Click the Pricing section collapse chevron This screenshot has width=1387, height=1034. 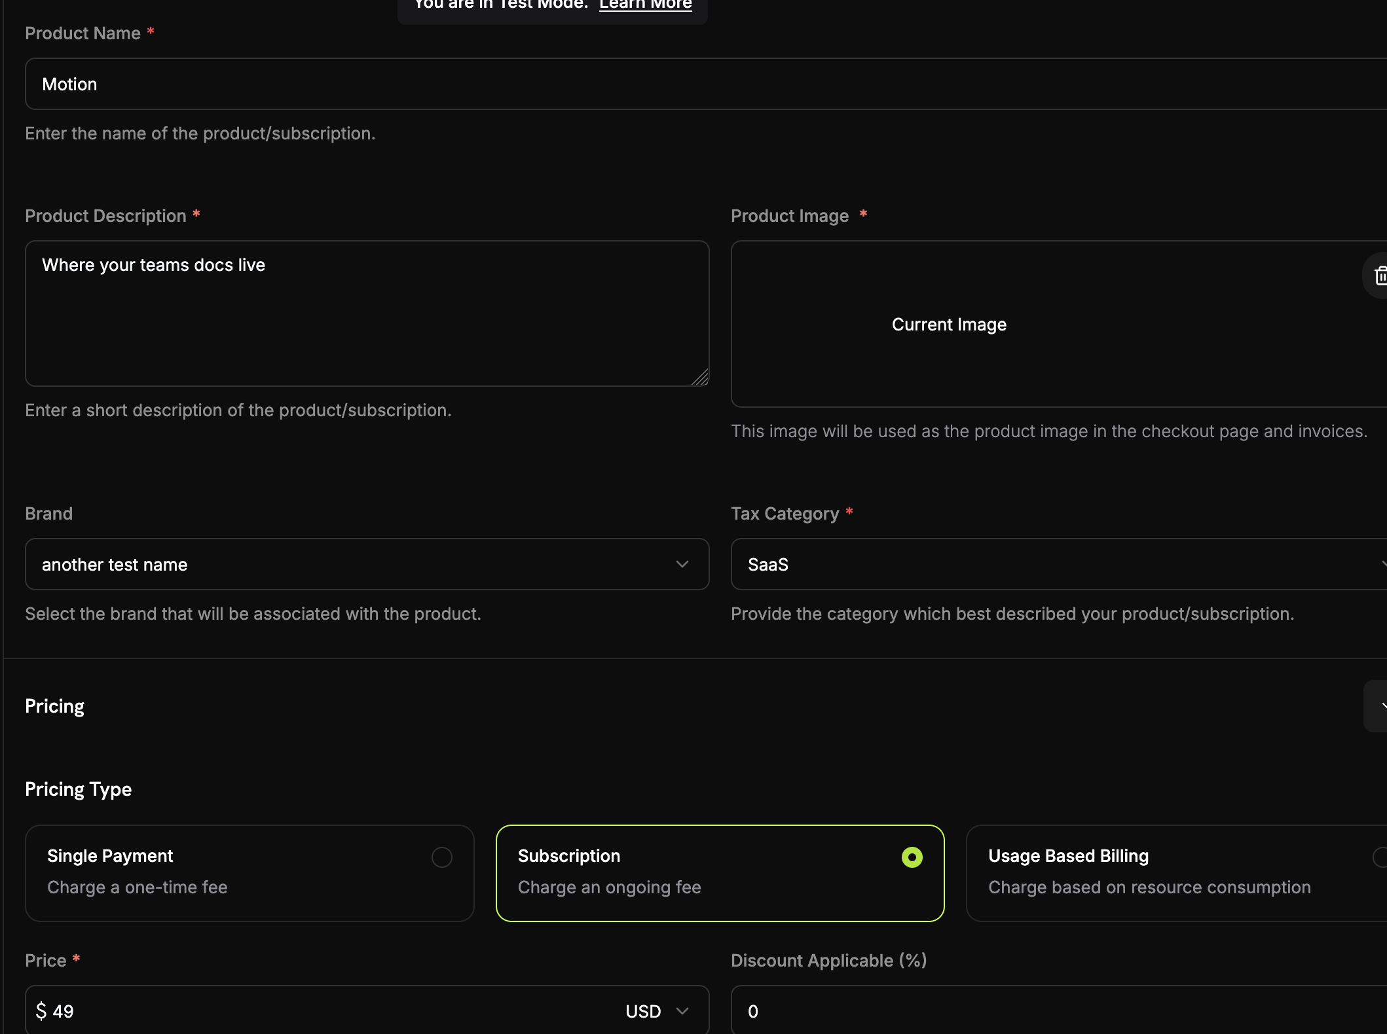coord(1383,706)
